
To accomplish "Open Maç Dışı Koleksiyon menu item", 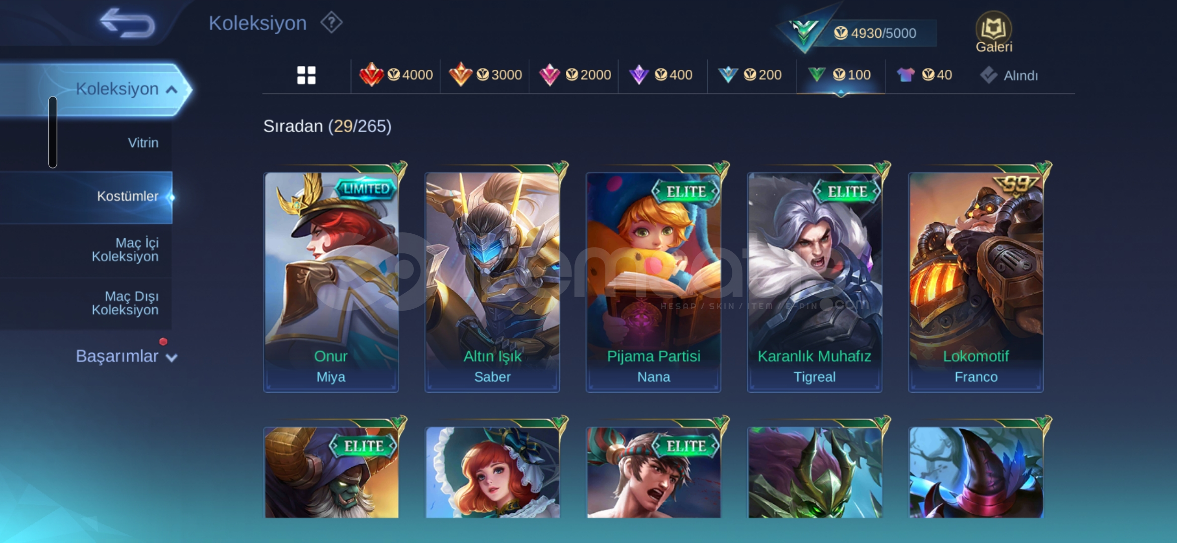I will (x=125, y=303).
